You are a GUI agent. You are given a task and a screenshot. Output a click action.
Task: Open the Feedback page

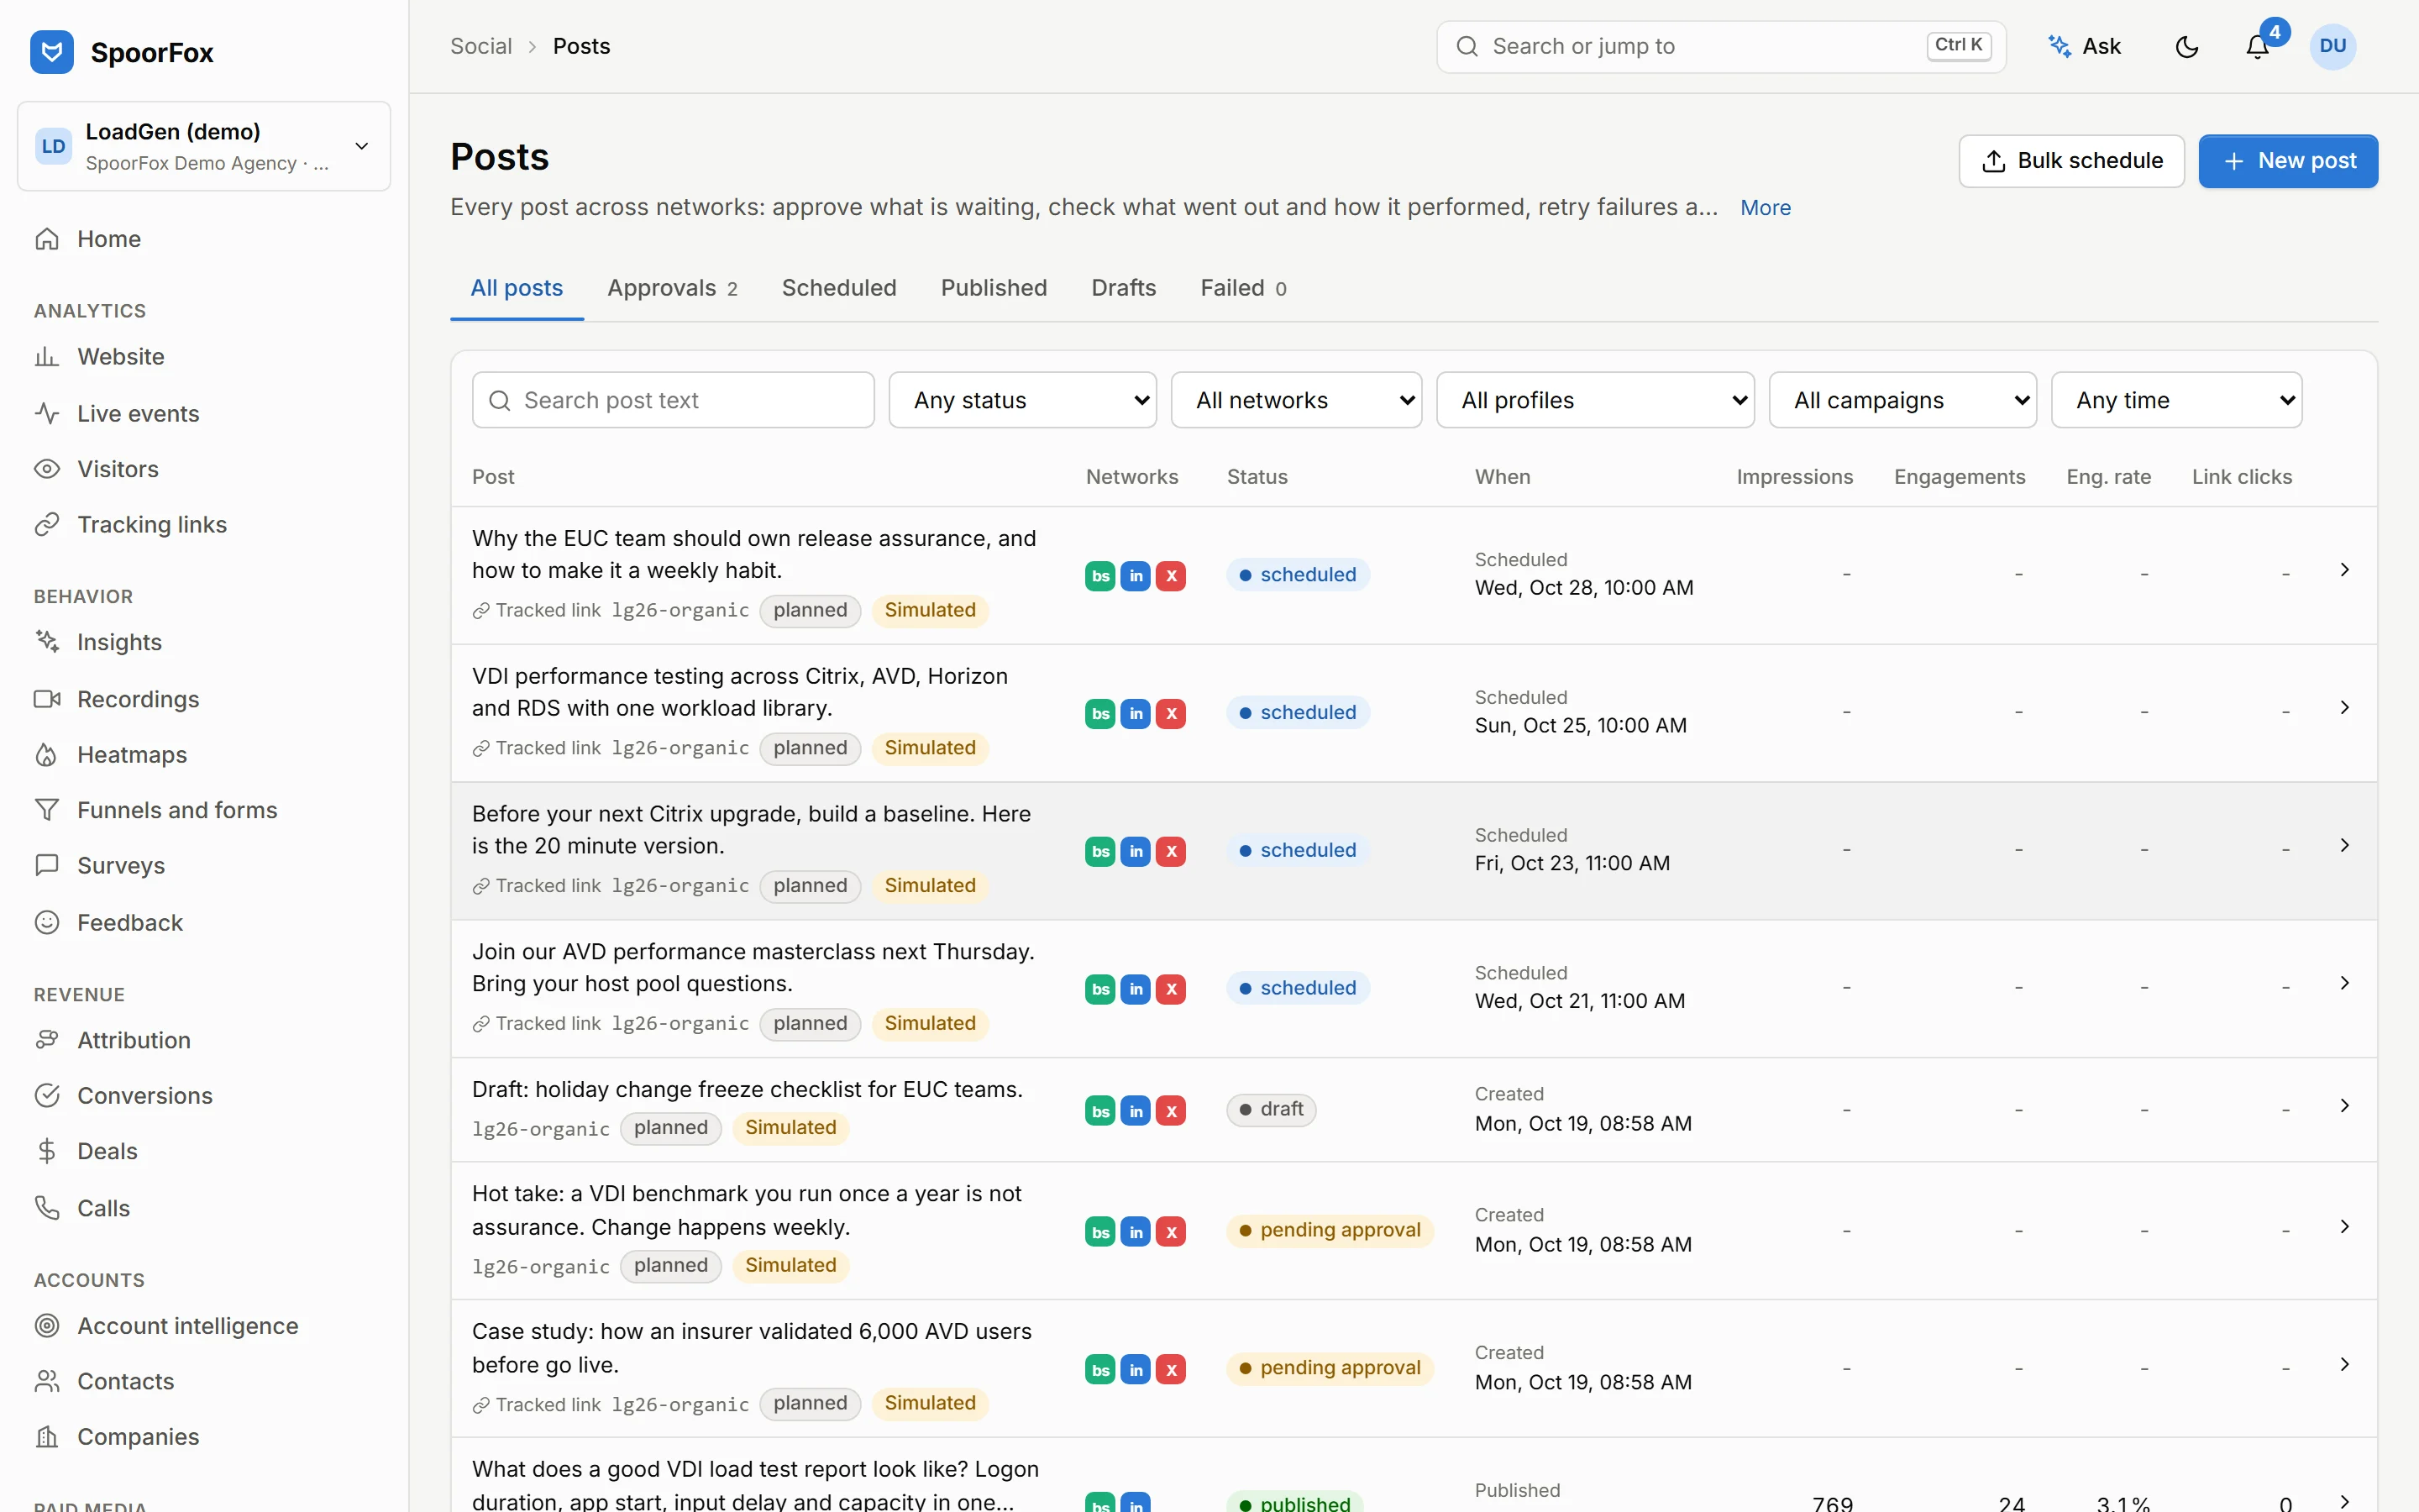click(204, 923)
